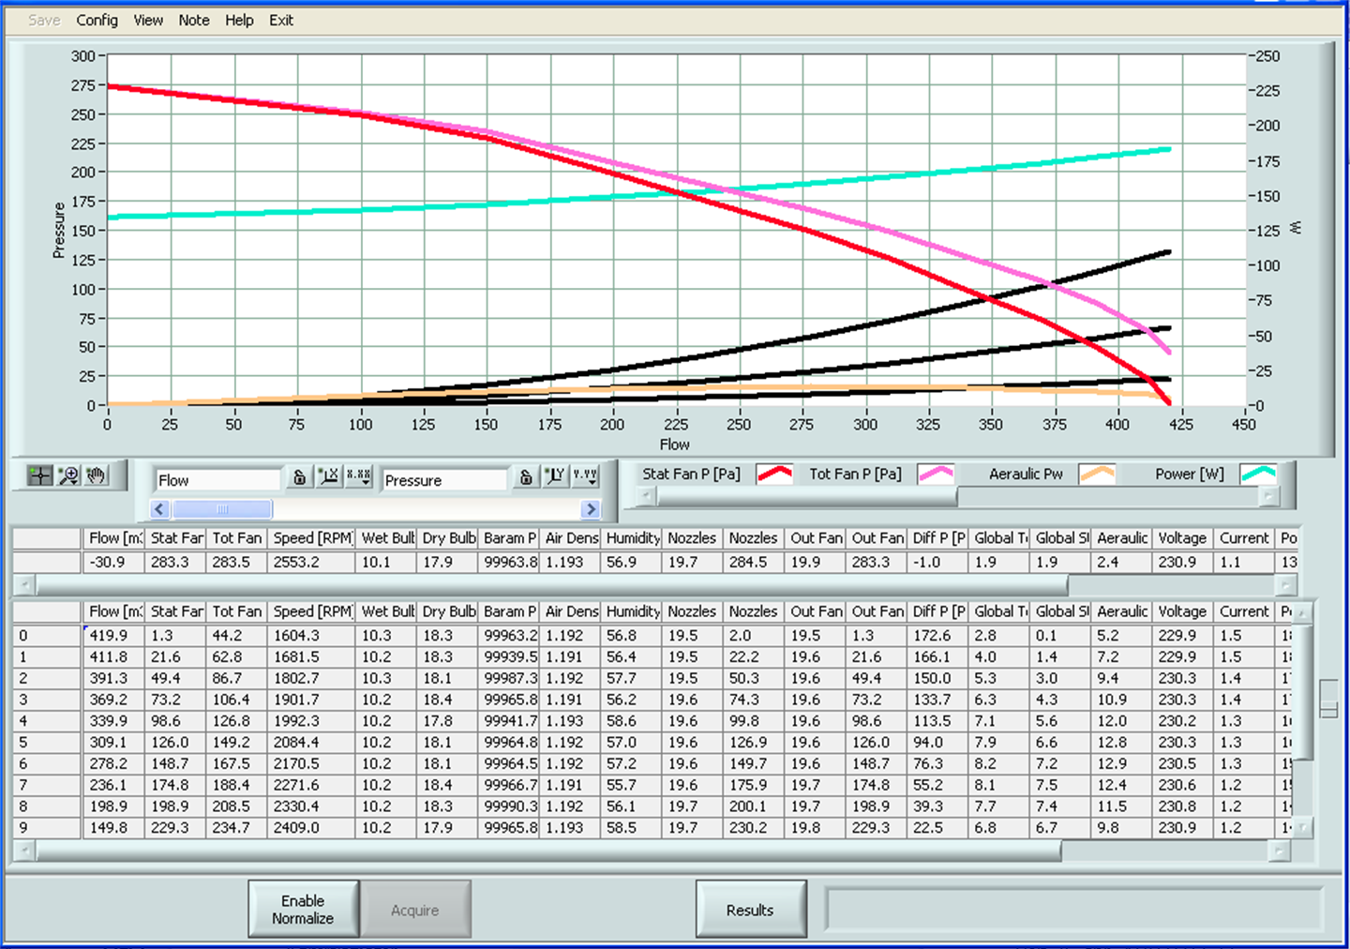This screenshot has height=949, width=1350.
Task: Click the Results button
Action: (x=750, y=910)
